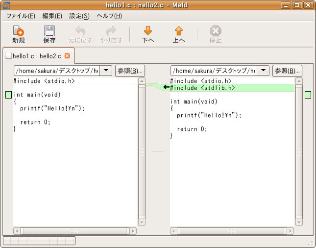Jump to previous change with 上へ arrow
This screenshot has width=316, height=248.
coord(179,32)
